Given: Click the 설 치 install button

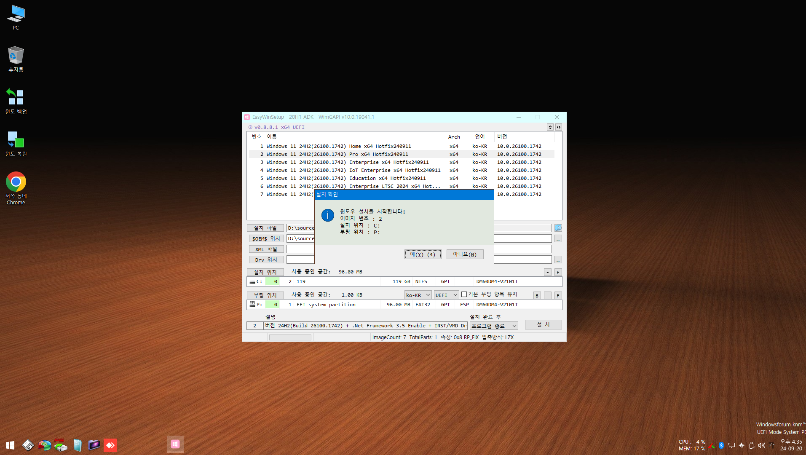Looking at the screenshot, I should tap(543, 324).
